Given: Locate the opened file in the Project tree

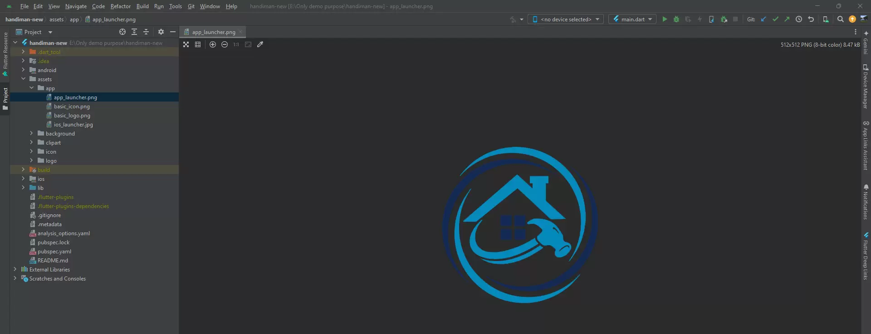Looking at the screenshot, I should point(122,32).
